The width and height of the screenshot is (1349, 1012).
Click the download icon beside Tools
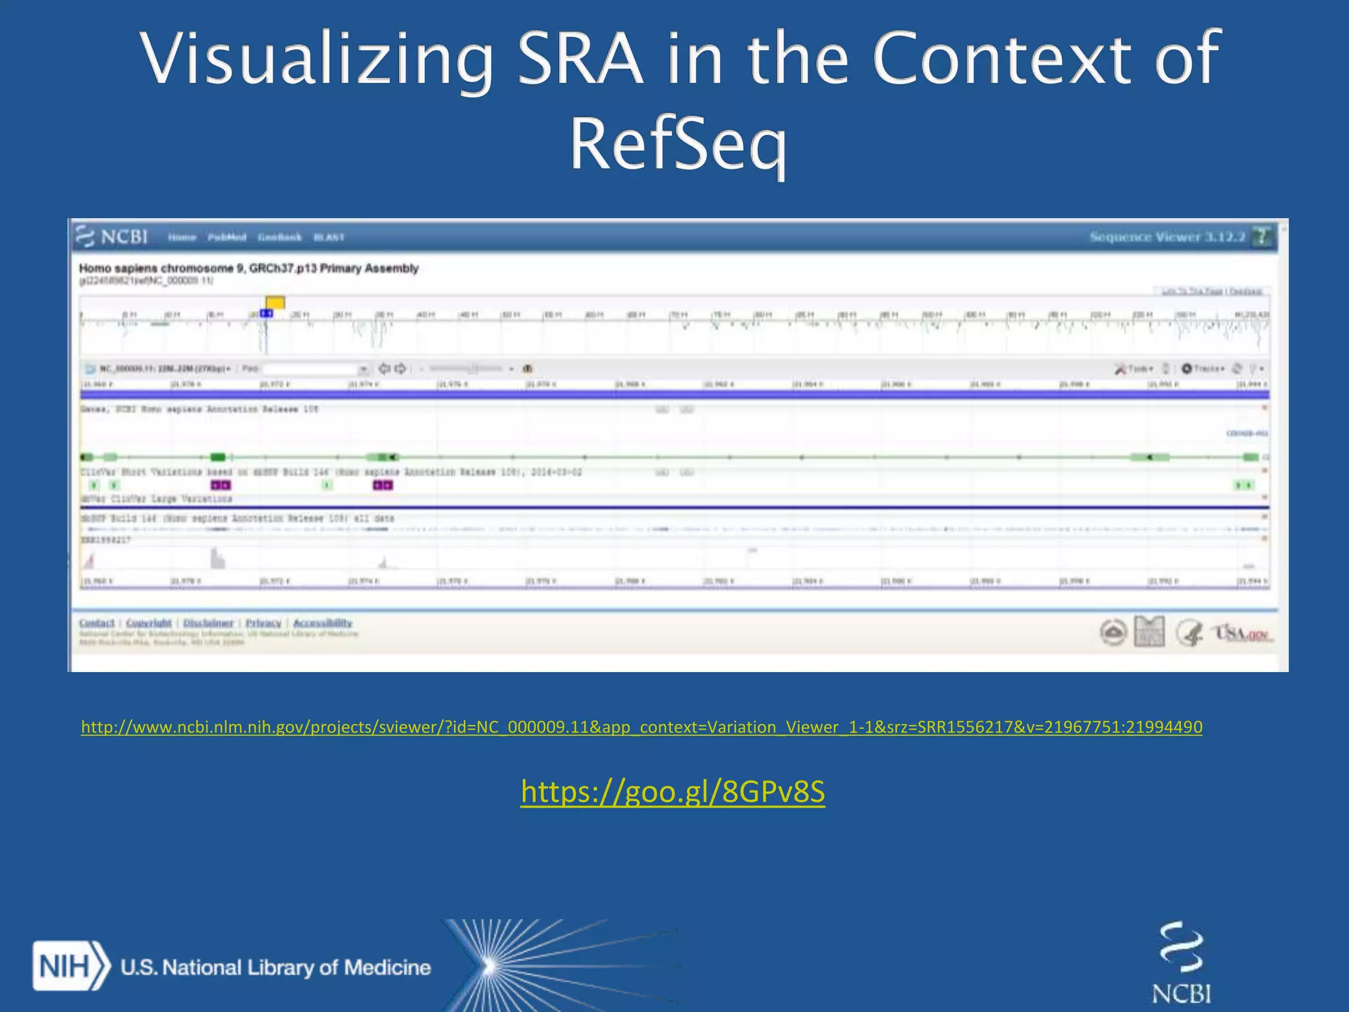pyautogui.click(x=1165, y=369)
